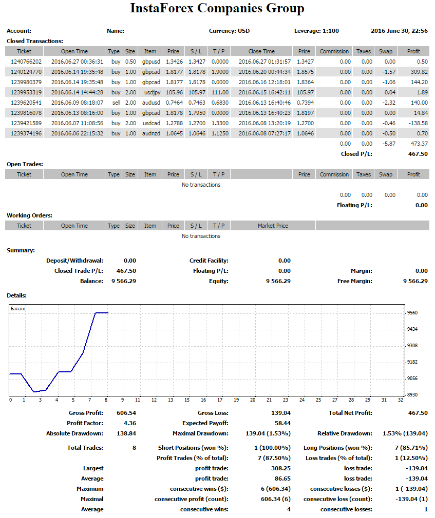This screenshot has height=518, width=435.
Task: Select close time 2016.06.15 16:42:11
Action: point(264,92)
